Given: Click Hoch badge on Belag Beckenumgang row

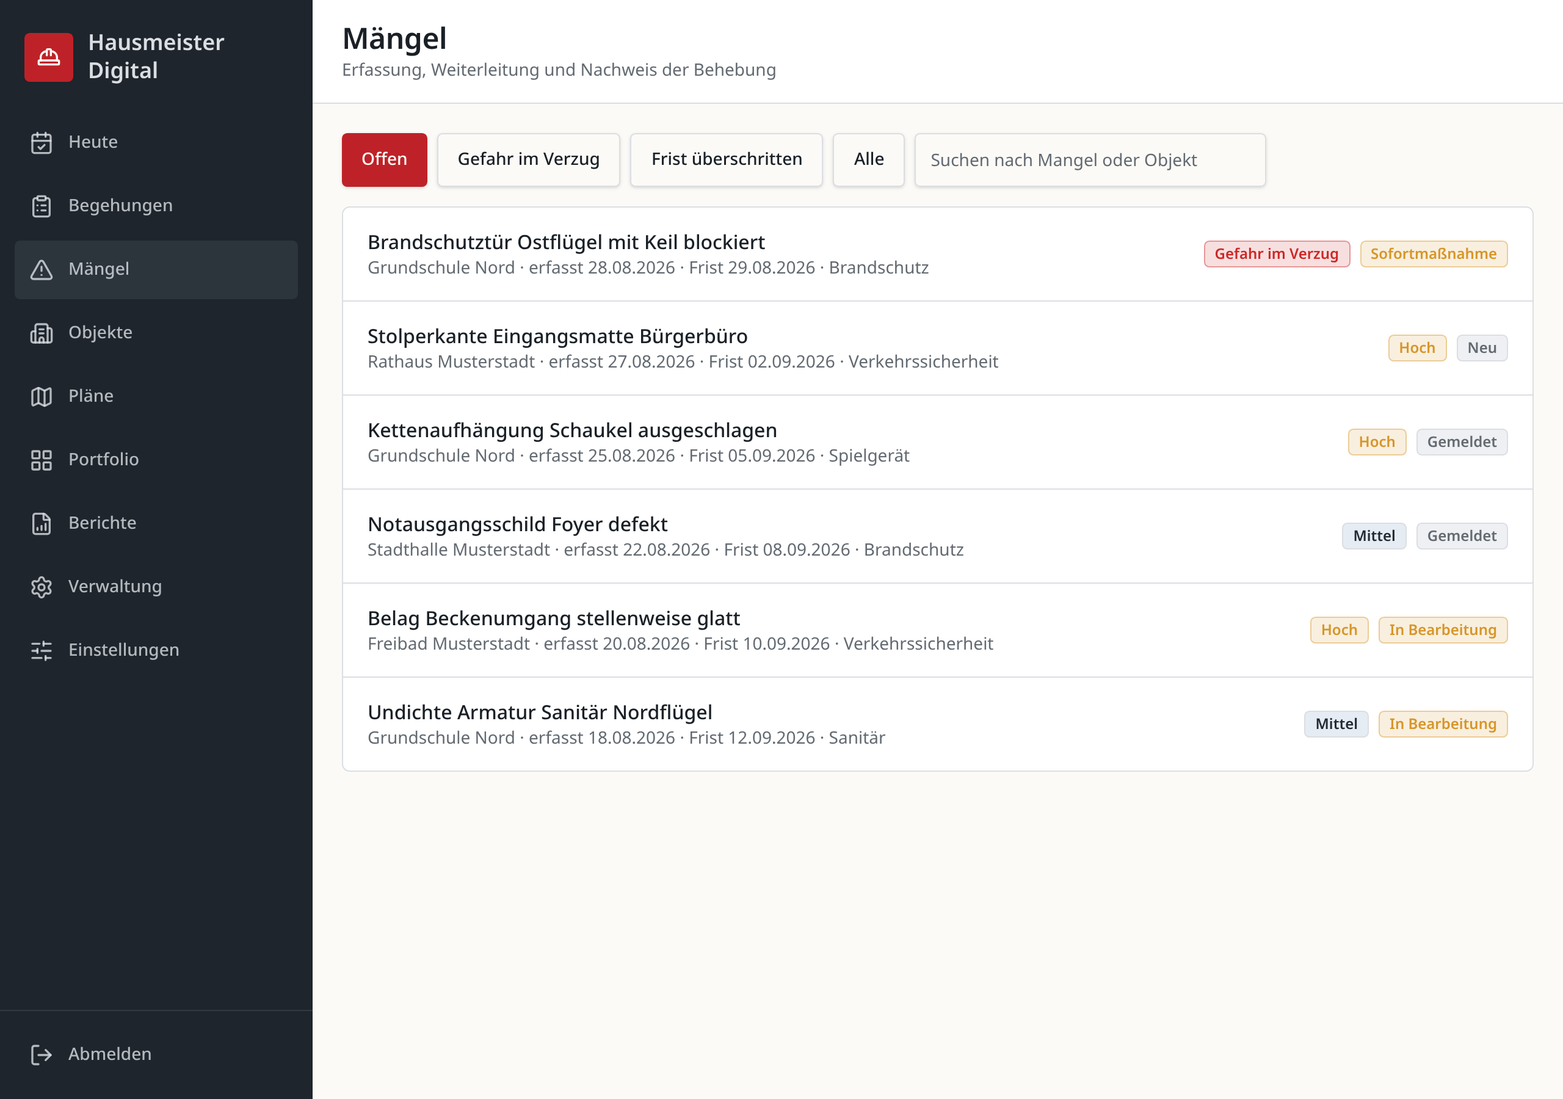Looking at the screenshot, I should [1338, 630].
